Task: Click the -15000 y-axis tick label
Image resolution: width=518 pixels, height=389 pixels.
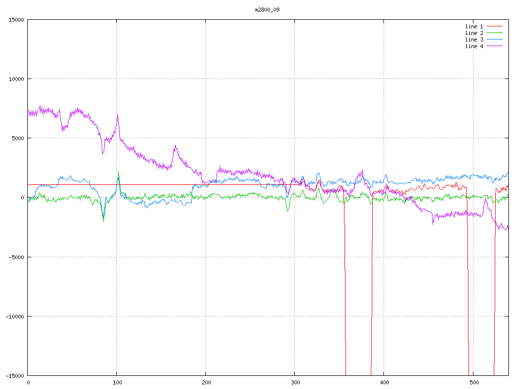Action: (15, 375)
